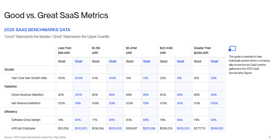Click the $396,635 ARR per employee value
This screenshot has height=140, width=275.
217,128
